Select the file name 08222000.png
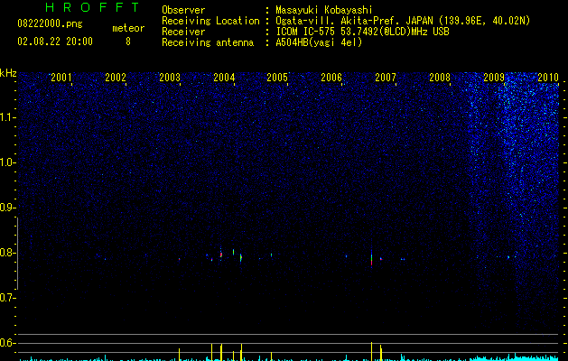The height and width of the screenshot is (361, 568). coord(50,23)
